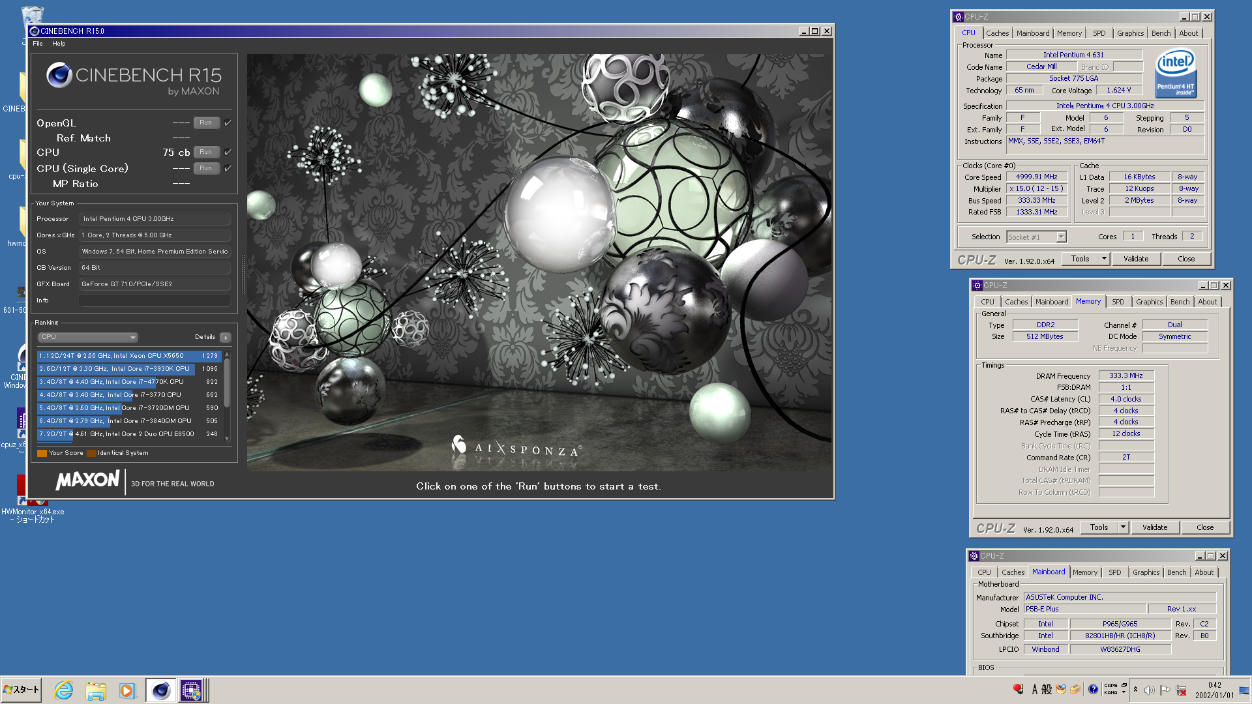Switch to Mainboard tab in top CPU-Z window

point(1033,33)
